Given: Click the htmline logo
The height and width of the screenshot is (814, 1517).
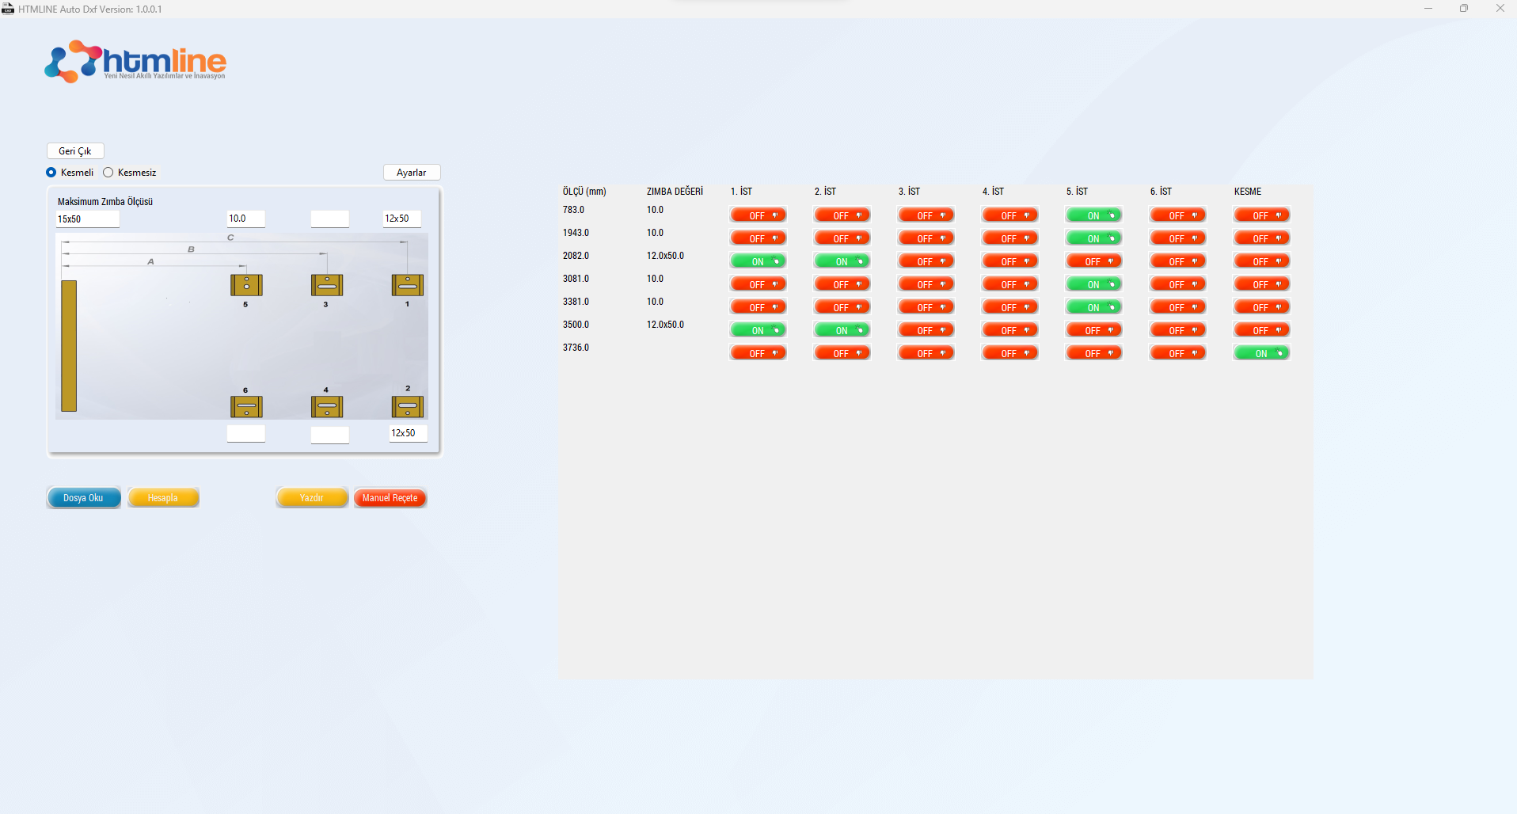Looking at the screenshot, I should tap(135, 62).
